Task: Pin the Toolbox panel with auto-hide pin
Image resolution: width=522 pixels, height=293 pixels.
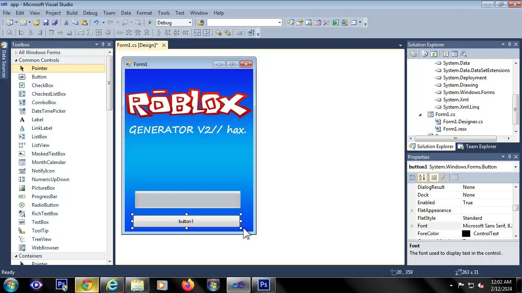Action: (x=103, y=44)
